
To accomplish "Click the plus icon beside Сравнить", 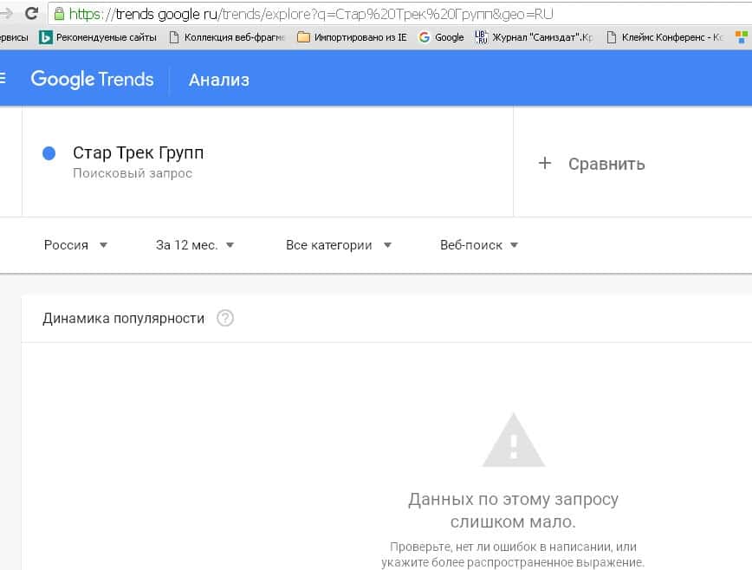I will [544, 163].
